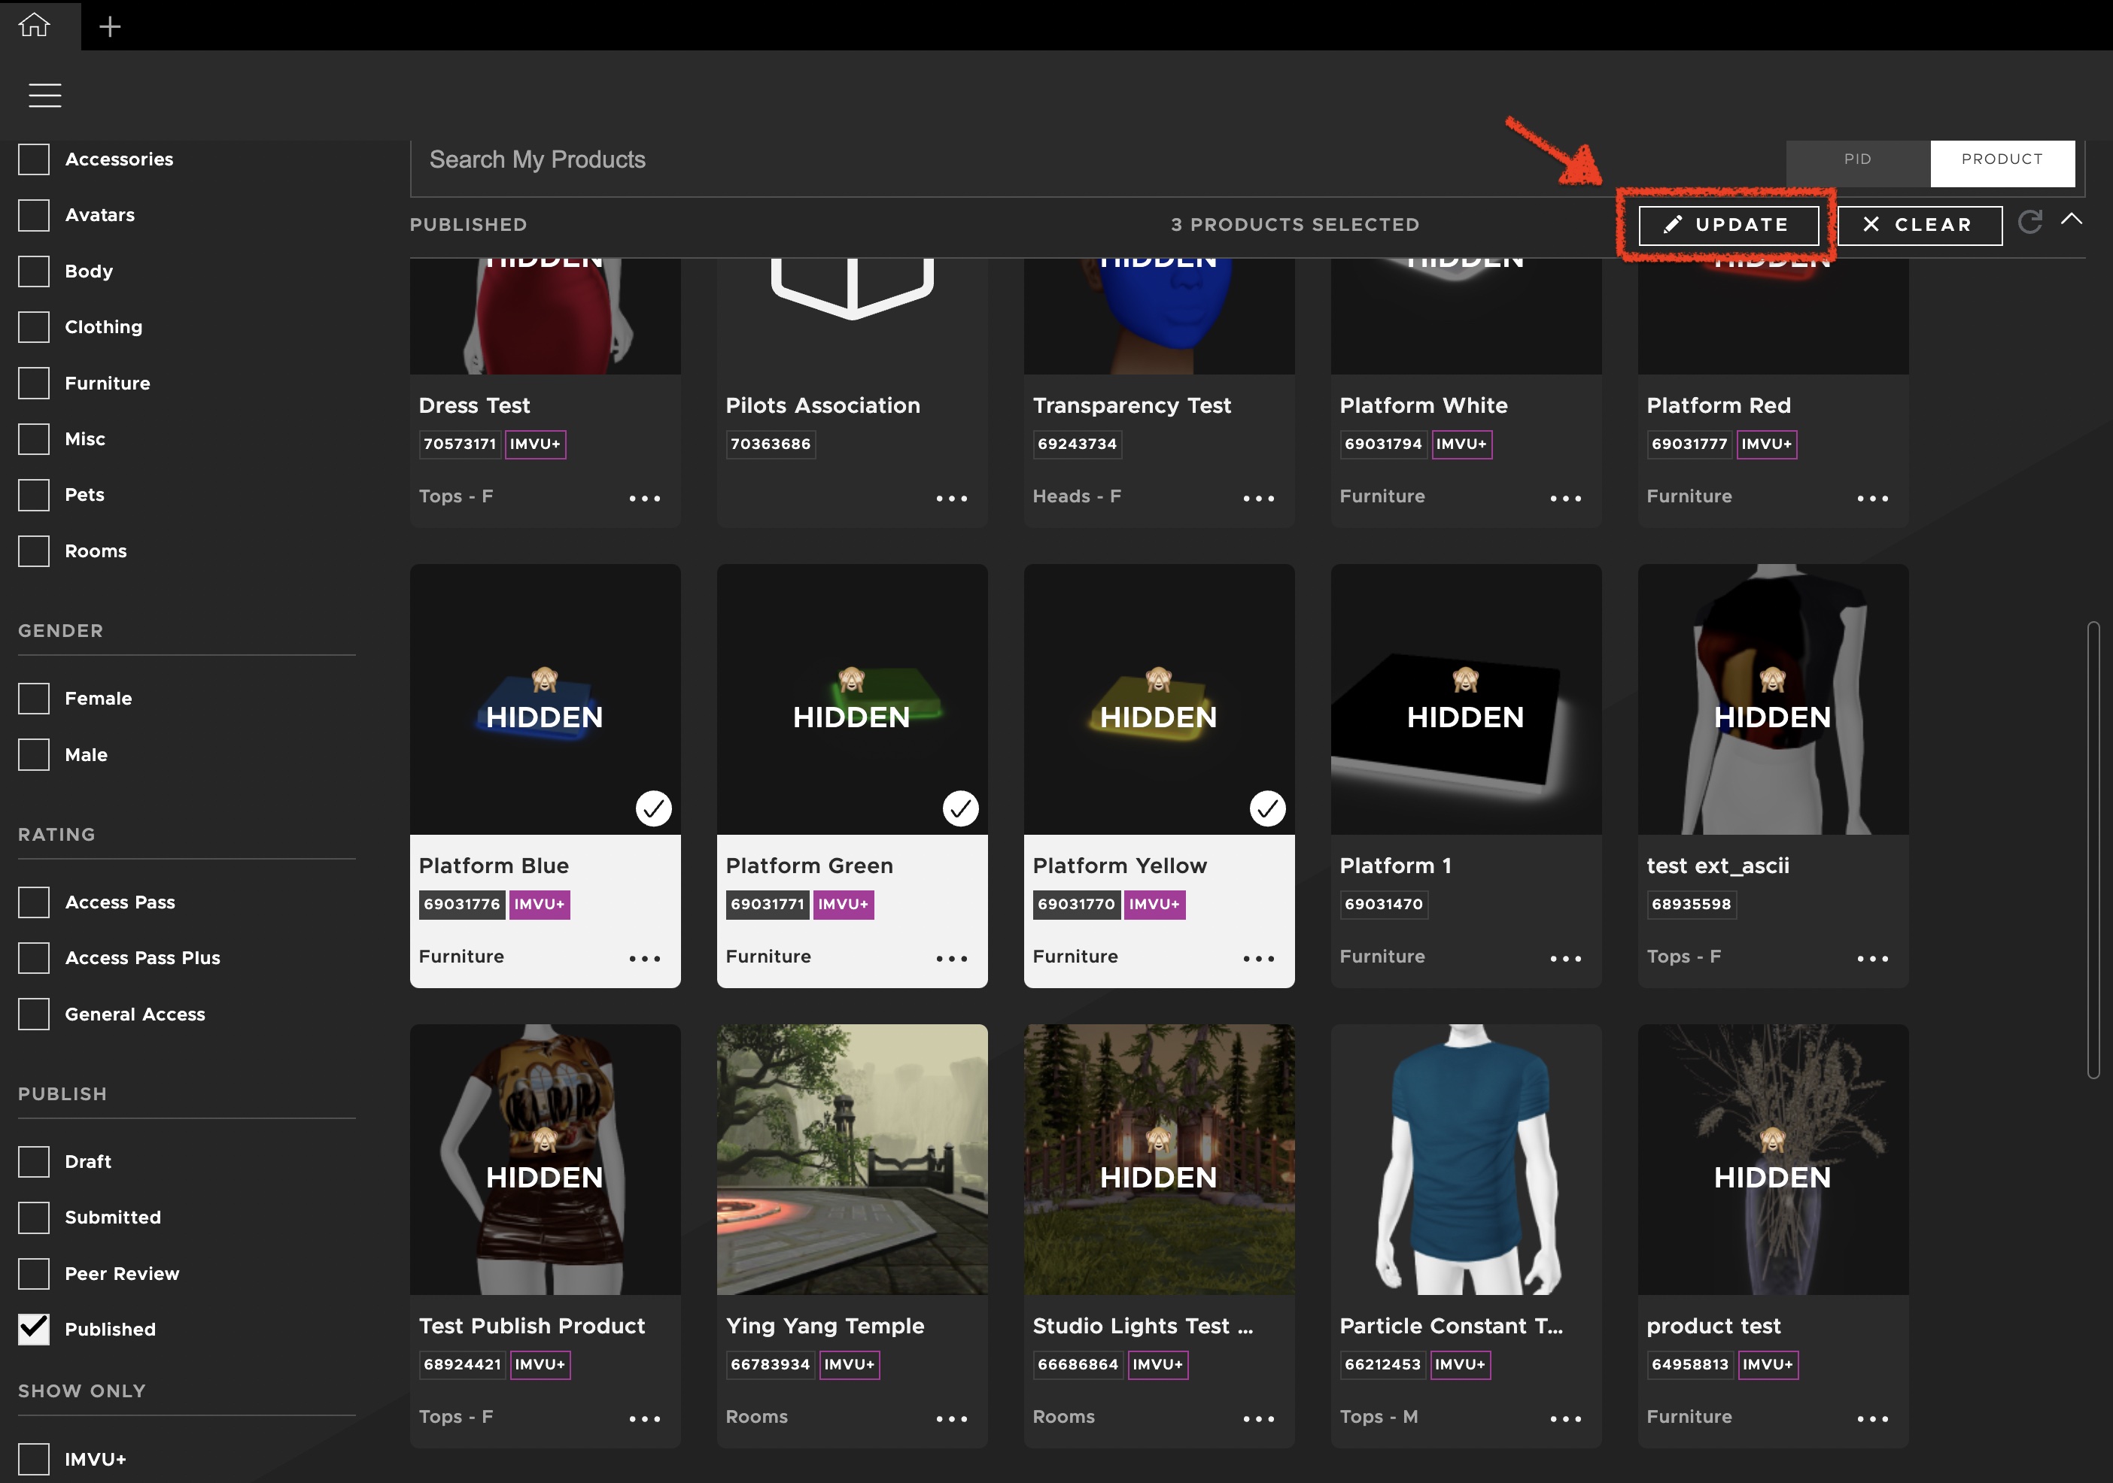This screenshot has width=2113, height=1483.
Task: Click the home icon tab
Action: click(34, 25)
